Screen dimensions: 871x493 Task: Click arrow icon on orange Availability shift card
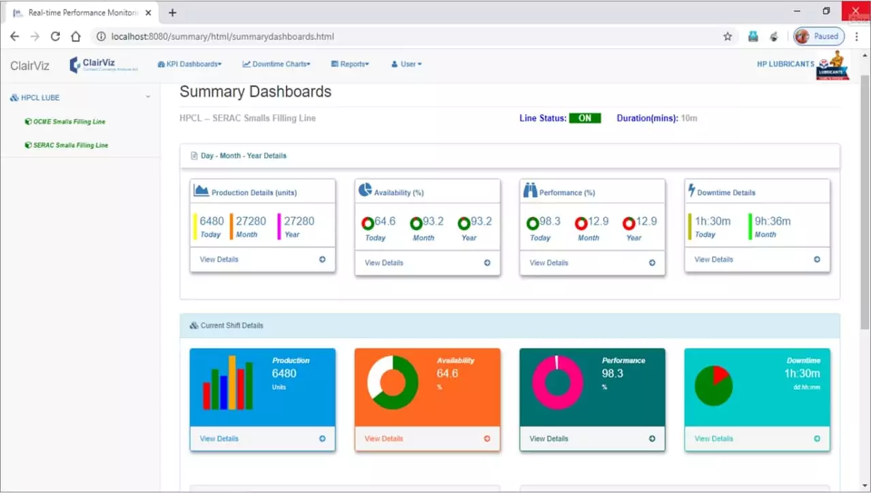487,439
